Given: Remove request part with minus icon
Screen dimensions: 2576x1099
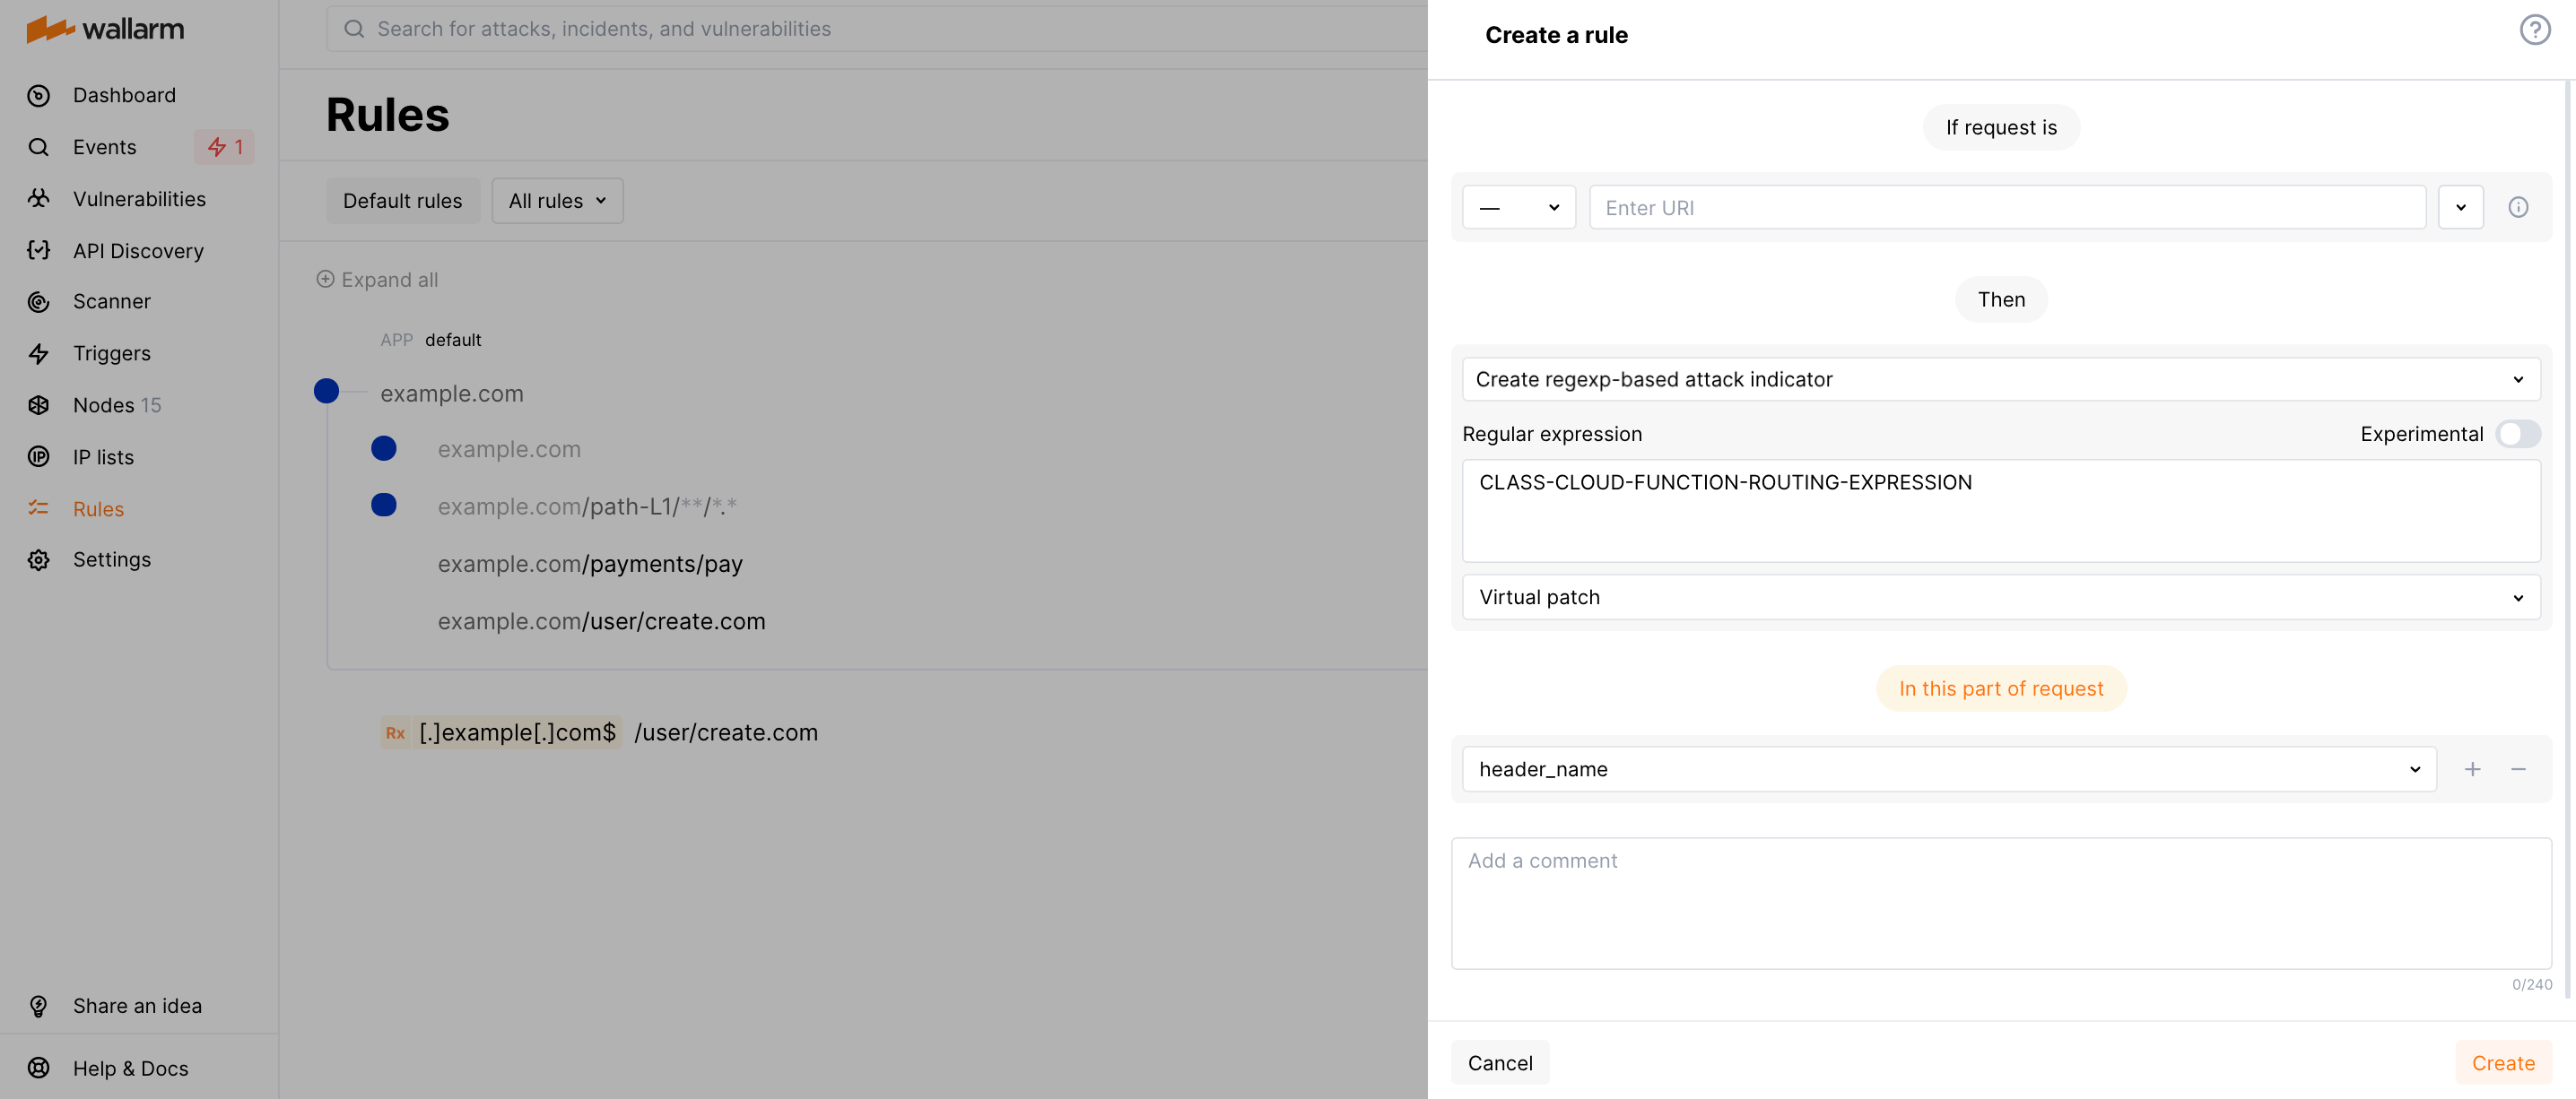Looking at the screenshot, I should [x=2518, y=769].
